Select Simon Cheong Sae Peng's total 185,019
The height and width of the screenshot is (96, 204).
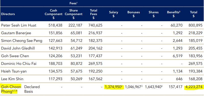(196, 41)
